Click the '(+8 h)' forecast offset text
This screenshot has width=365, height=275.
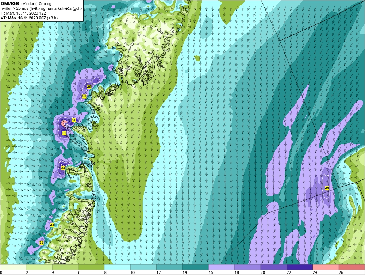(x=52, y=18)
